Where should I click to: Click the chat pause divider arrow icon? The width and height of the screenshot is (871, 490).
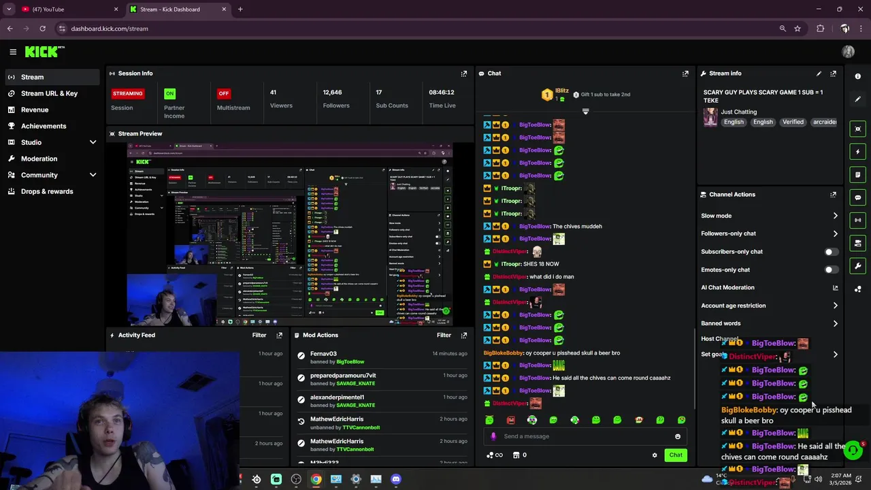585,111
